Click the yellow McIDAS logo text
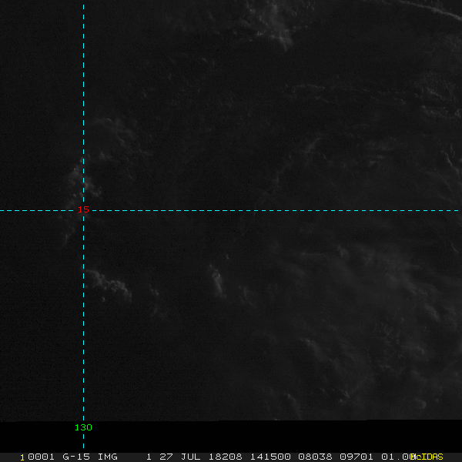462x462 pixels. [x=427, y=457]
